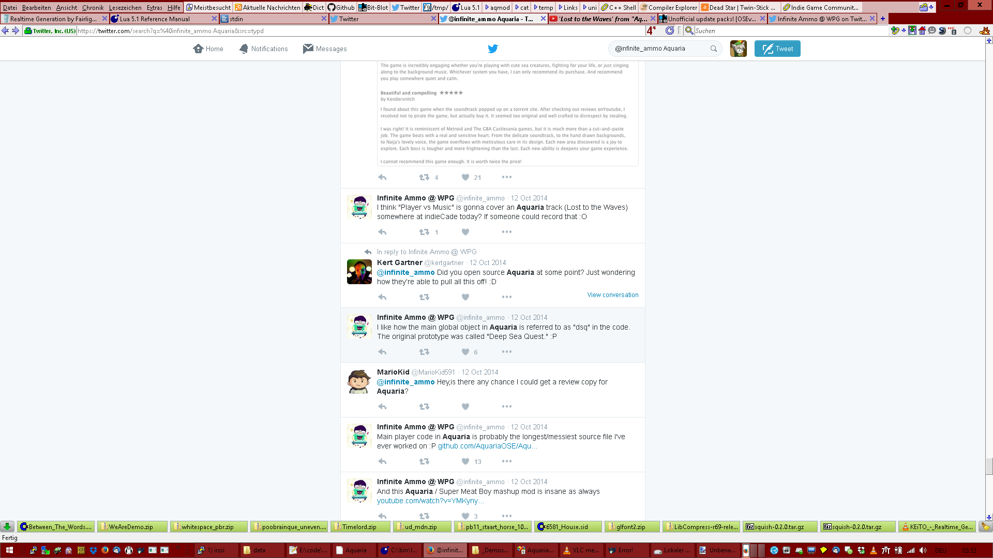Screen dimensions: 993x558
Task: Reply to the review image tweet
Action: click(x=382, y=177)
